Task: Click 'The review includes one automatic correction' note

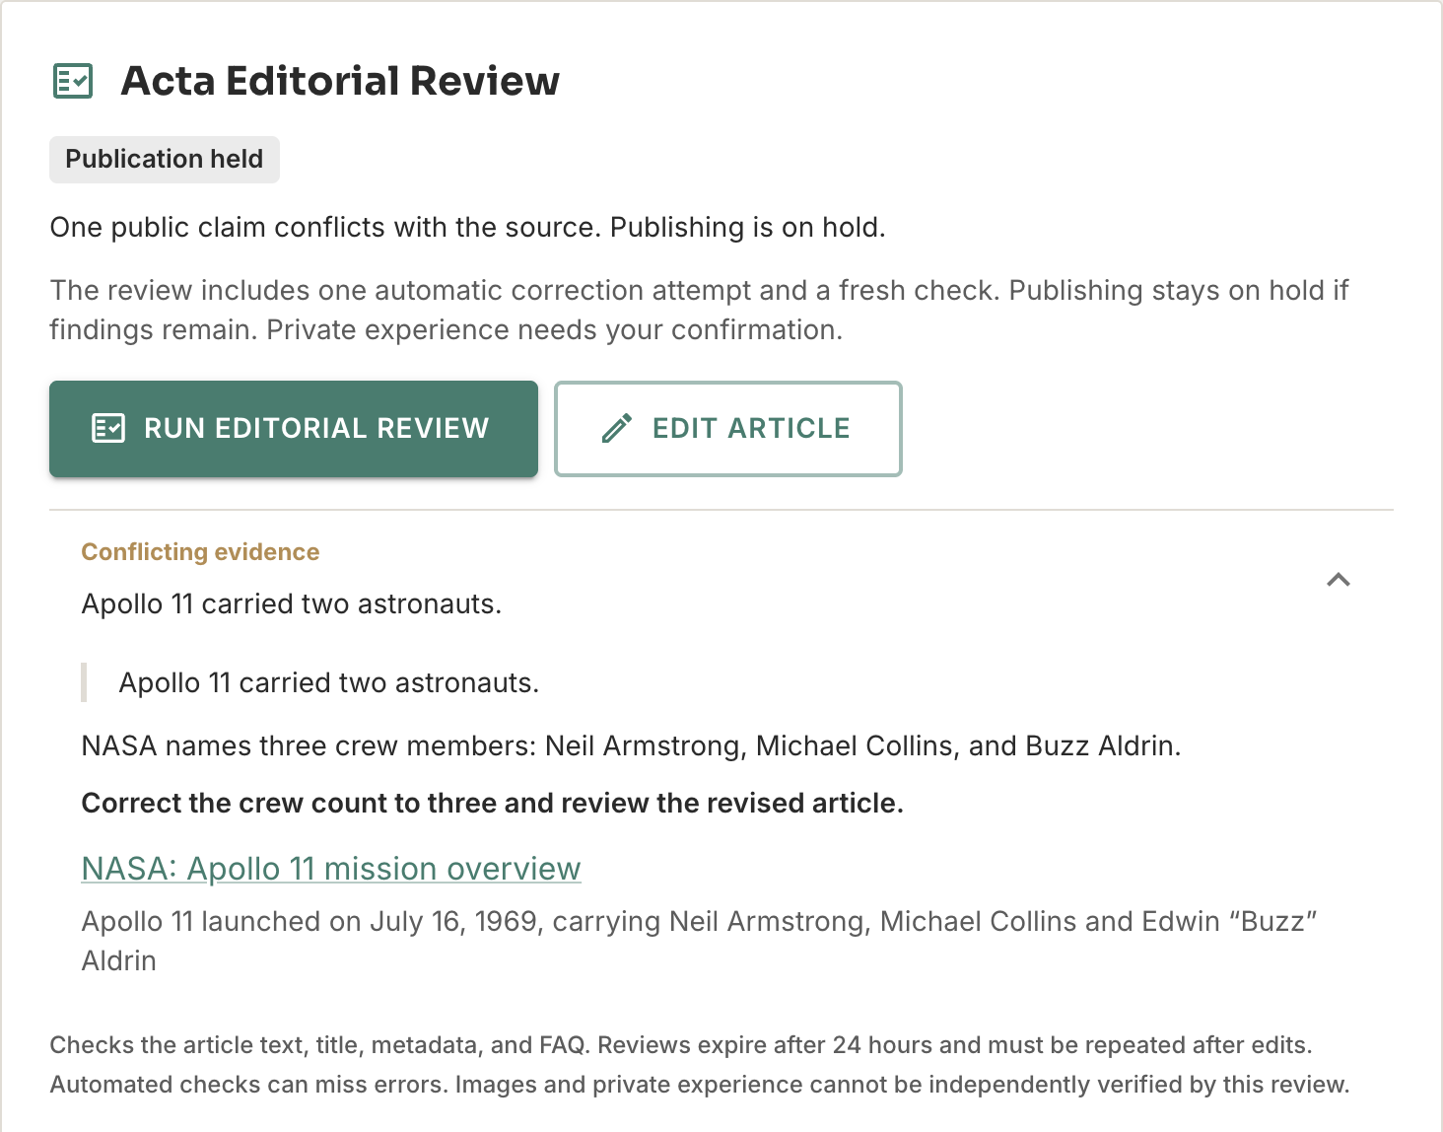Action: [x=699, y=310]
